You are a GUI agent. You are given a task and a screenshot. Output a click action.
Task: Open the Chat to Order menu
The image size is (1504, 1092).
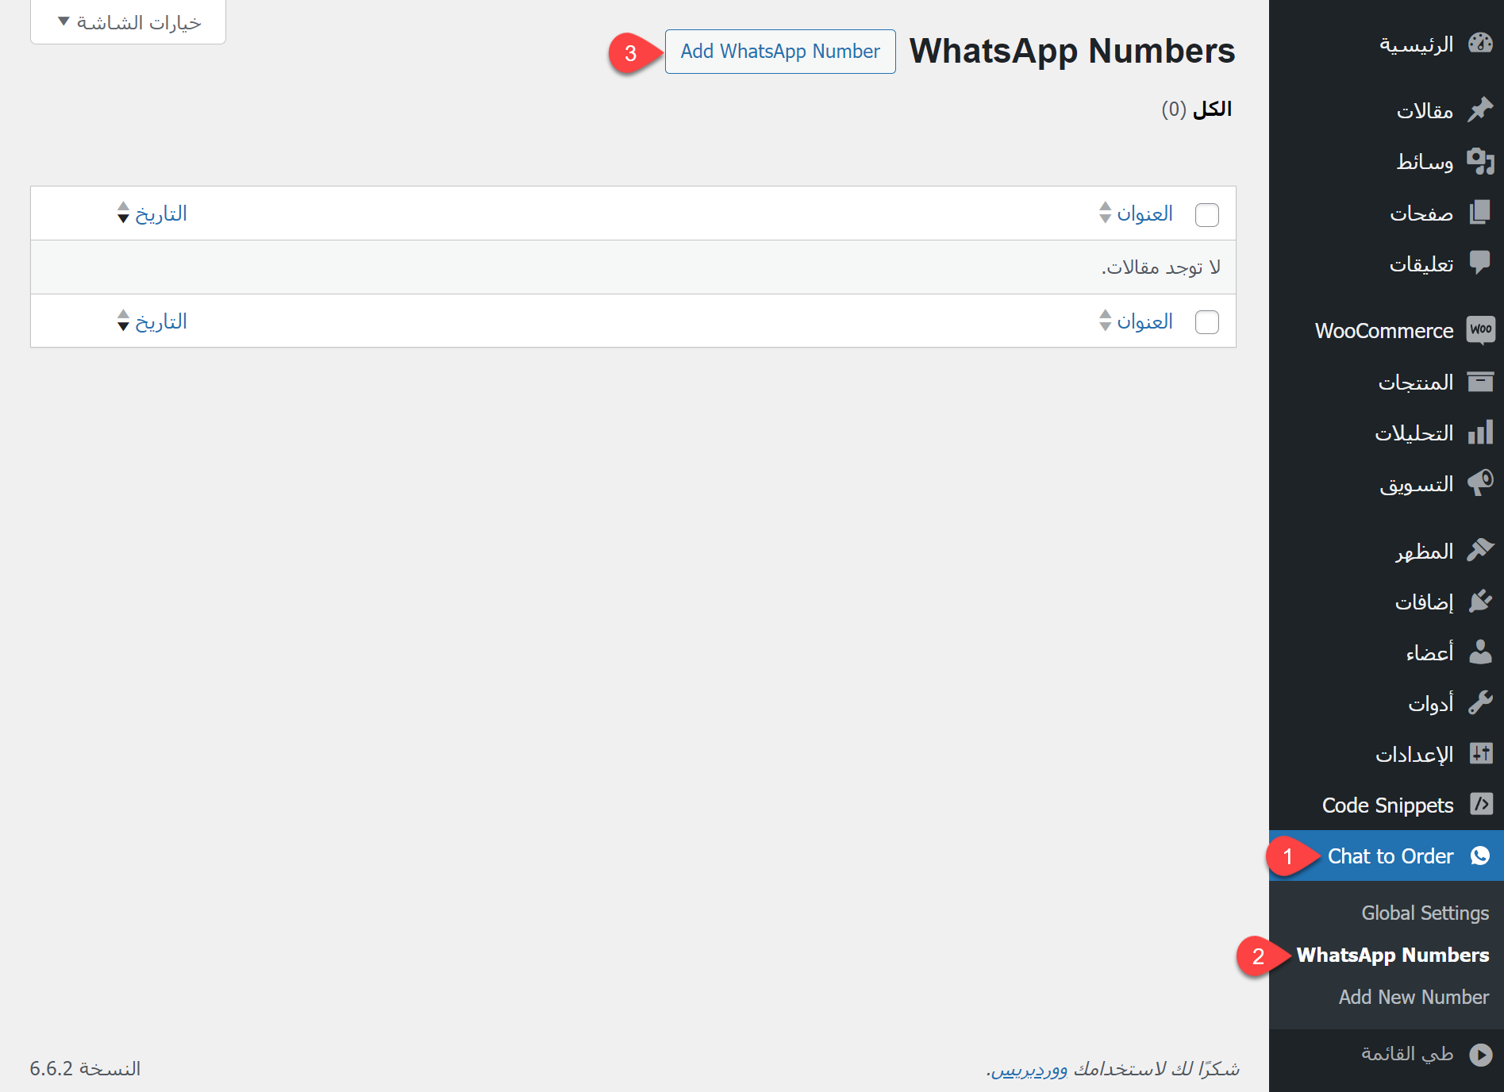(x=1387, y=856)
